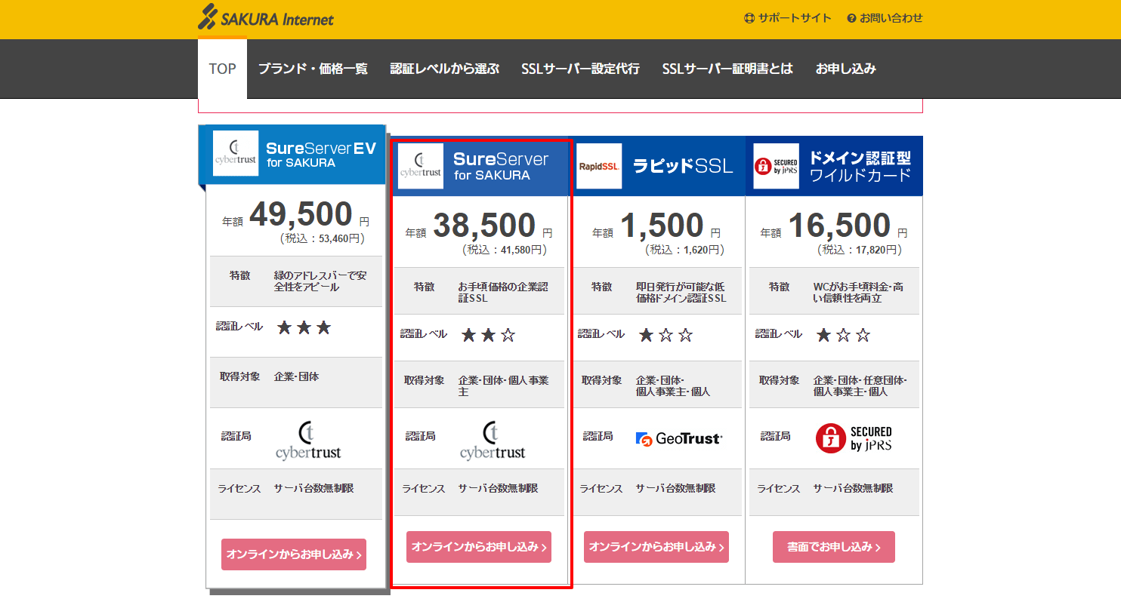
Task: Click お手頃価格の企業認証SSL text
Action: pyautogui.click(x=503, y=293)
